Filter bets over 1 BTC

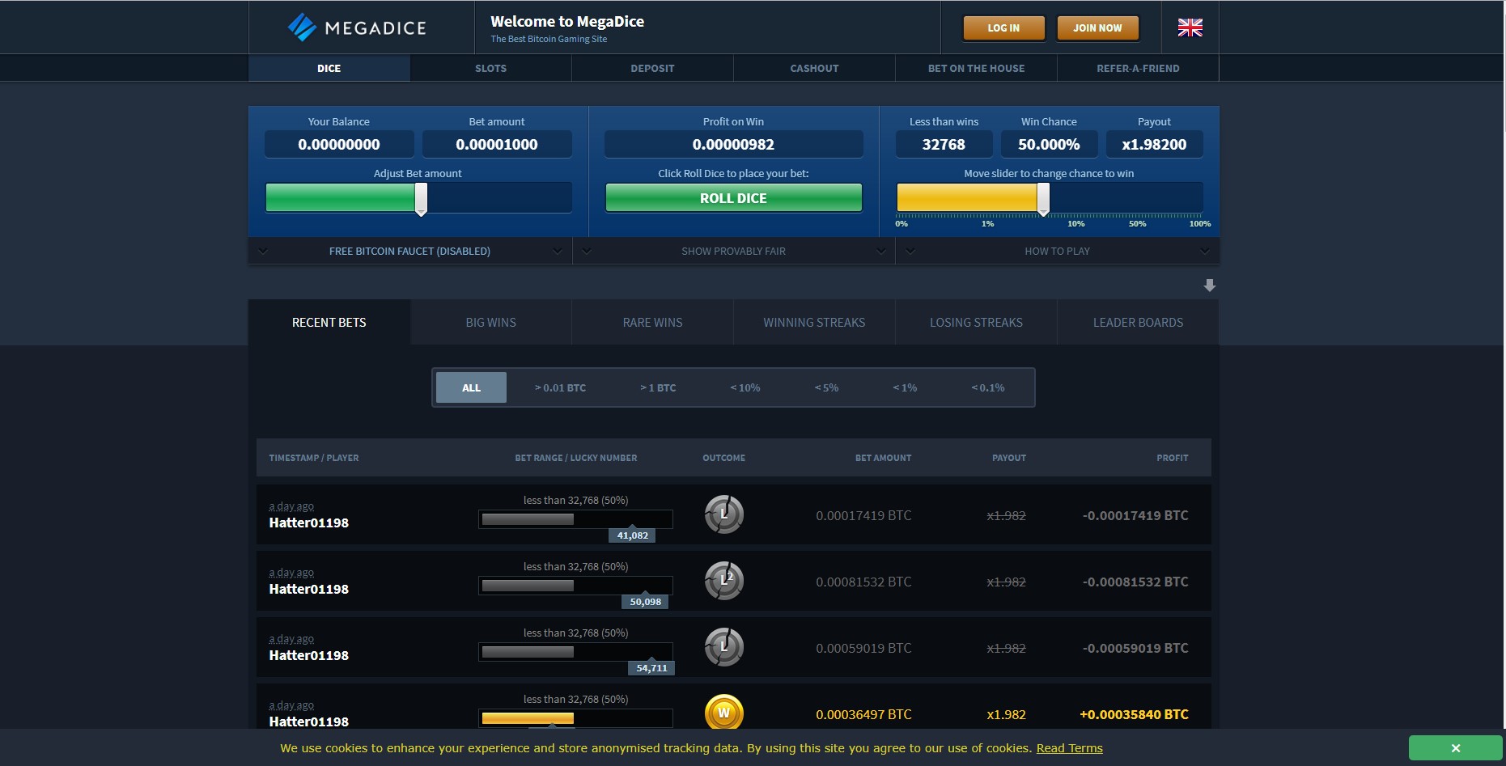[x=658, y=388]
